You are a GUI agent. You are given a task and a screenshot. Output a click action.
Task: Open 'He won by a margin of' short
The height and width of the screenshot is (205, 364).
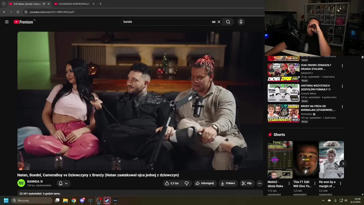point(331,160)
